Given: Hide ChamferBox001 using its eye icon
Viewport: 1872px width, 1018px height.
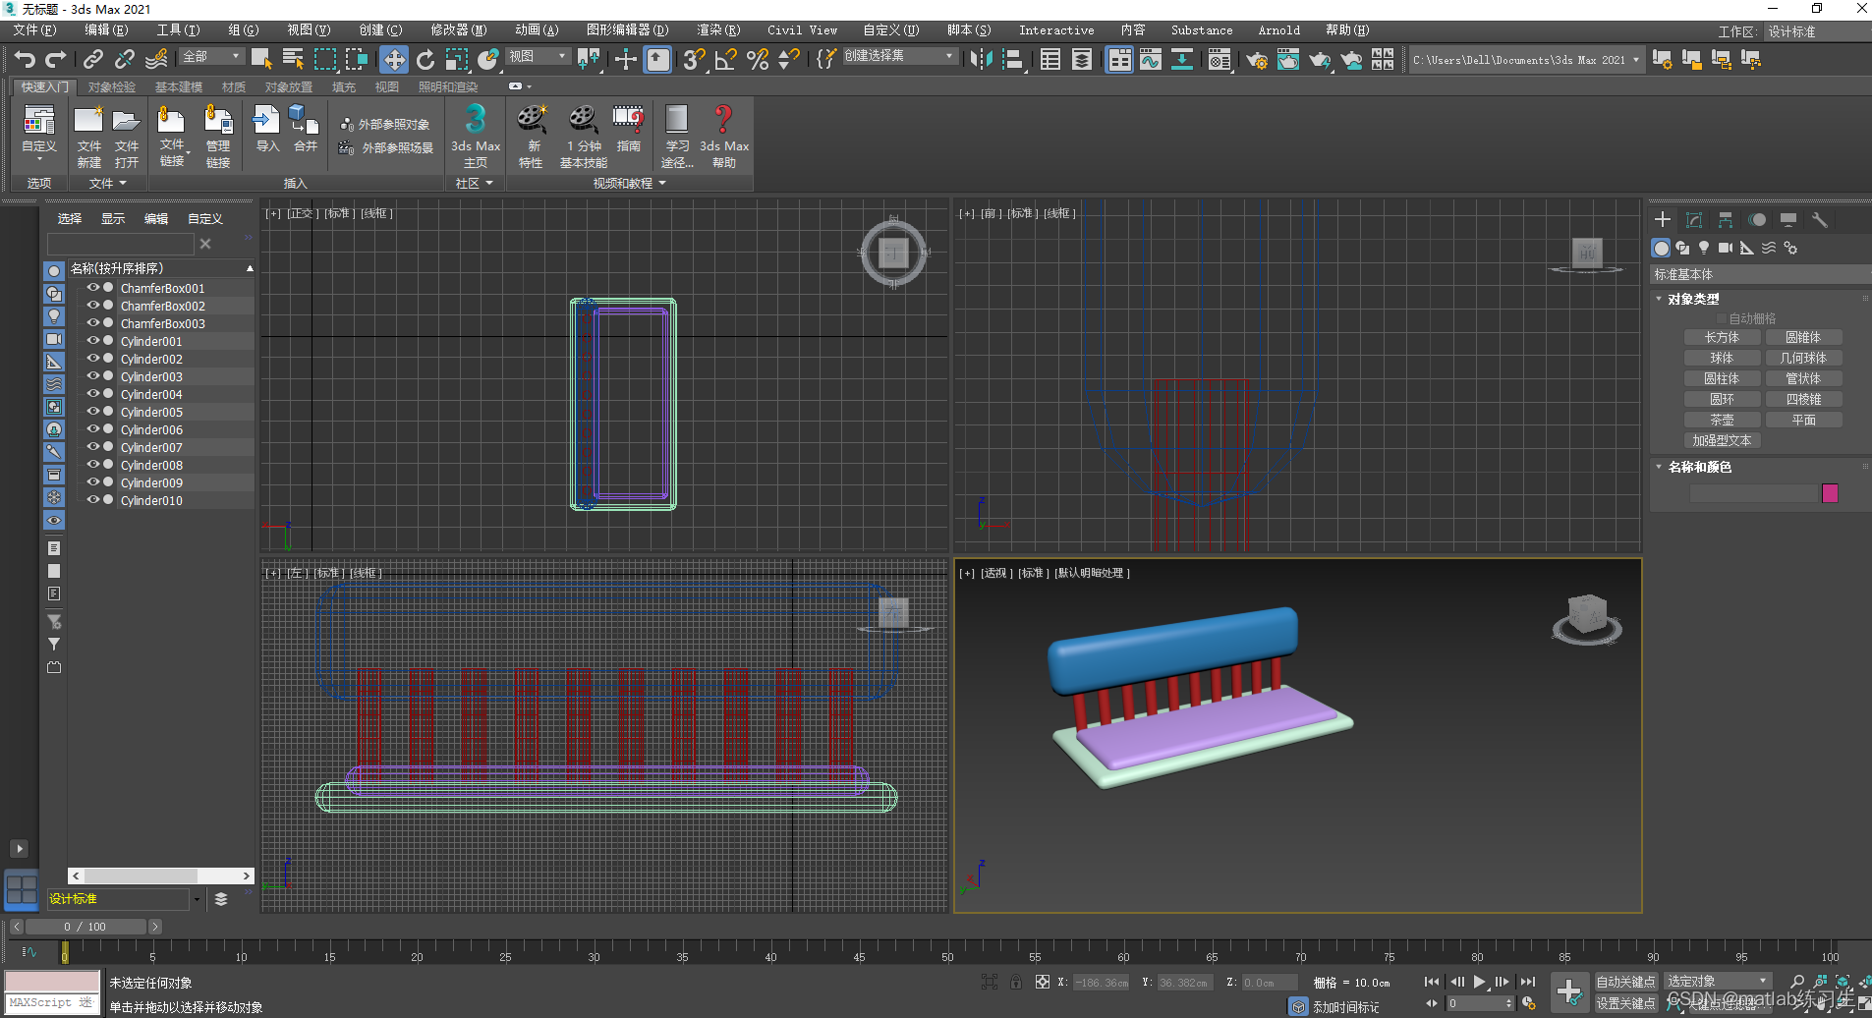Looking at the screenshot, I should coord(93,288).
